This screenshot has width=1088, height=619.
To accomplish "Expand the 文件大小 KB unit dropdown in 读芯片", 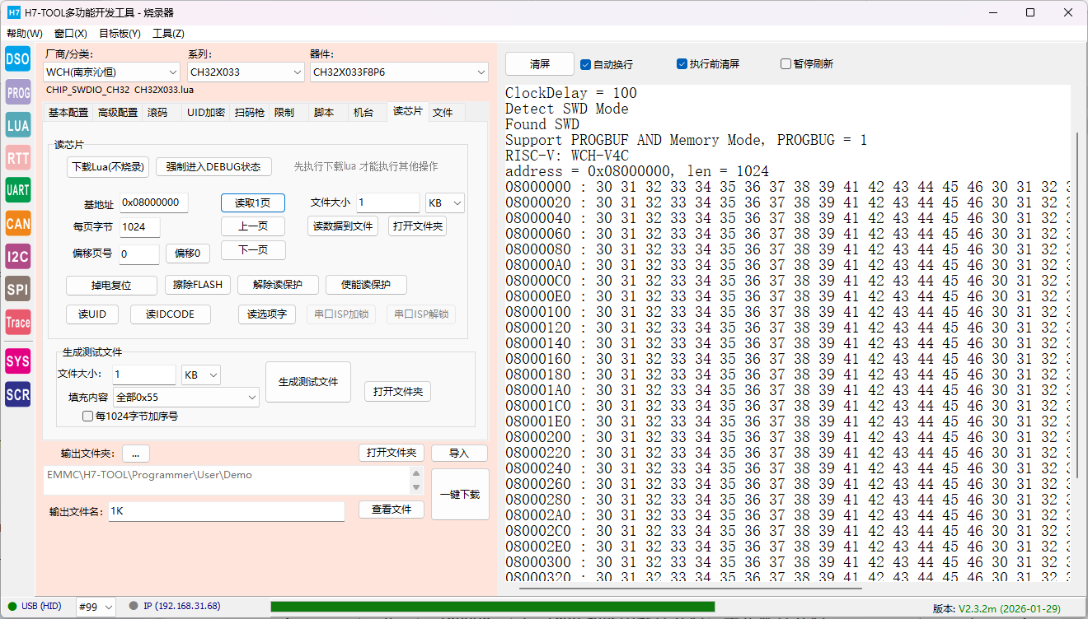I will (445, 202).
